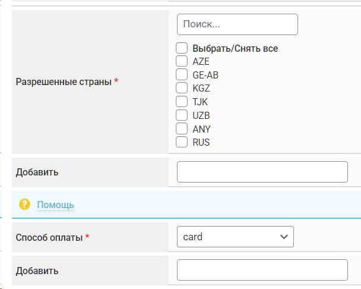Check the ANY country checkbox

pos(182,128)
